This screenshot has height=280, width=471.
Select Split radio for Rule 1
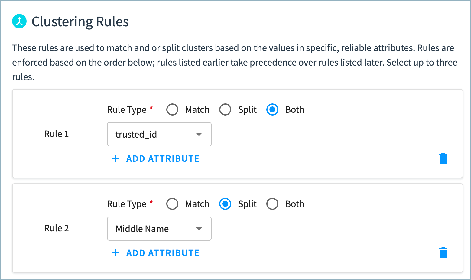click(x=225, y=109)
